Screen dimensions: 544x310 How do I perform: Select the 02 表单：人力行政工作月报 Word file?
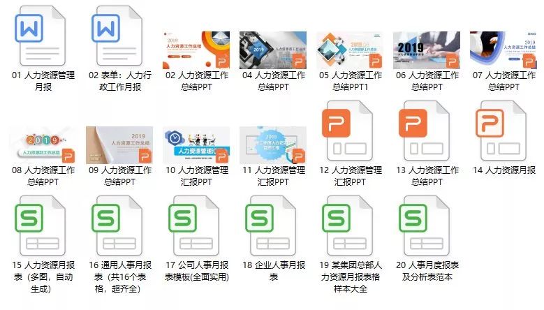[x=117, y=36]
